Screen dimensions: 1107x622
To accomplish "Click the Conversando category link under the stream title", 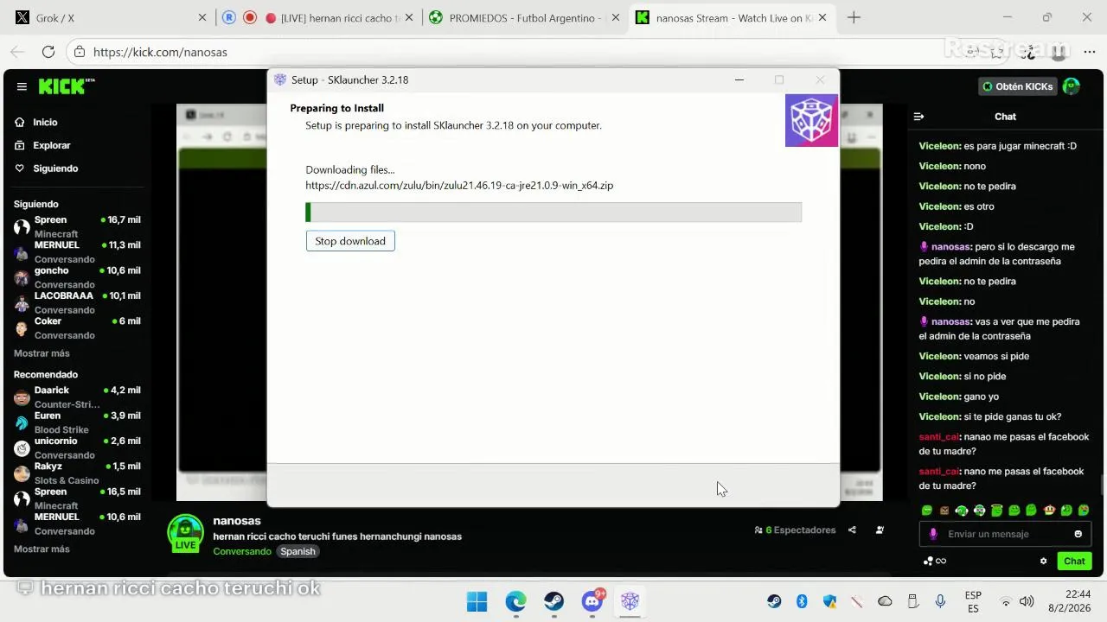I will click(242, 551).
